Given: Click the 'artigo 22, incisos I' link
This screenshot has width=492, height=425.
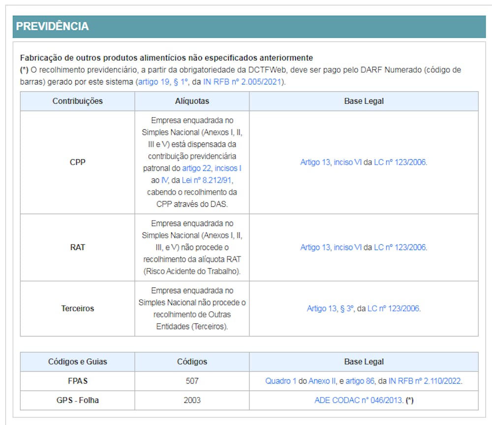Looking at the screenshot, I should [x=212, y=168].
